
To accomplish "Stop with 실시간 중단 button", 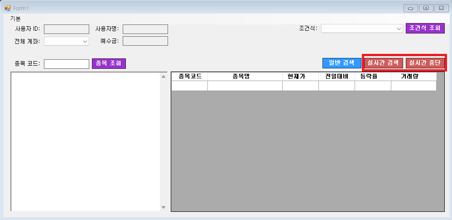I will 425,63.
